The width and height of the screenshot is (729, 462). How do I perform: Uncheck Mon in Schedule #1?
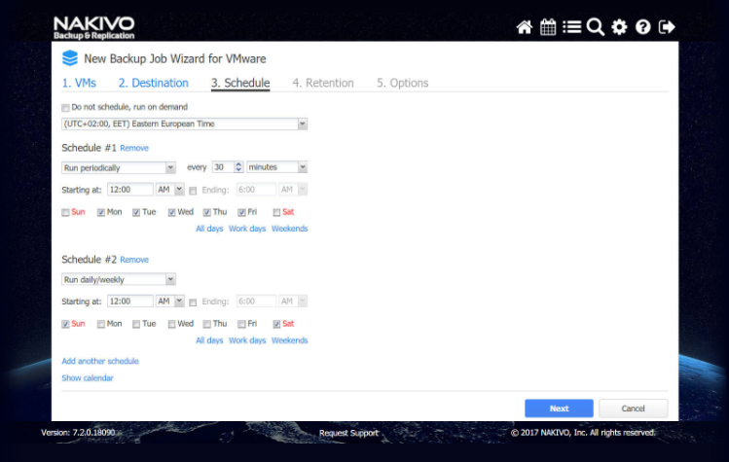(101, 212)
